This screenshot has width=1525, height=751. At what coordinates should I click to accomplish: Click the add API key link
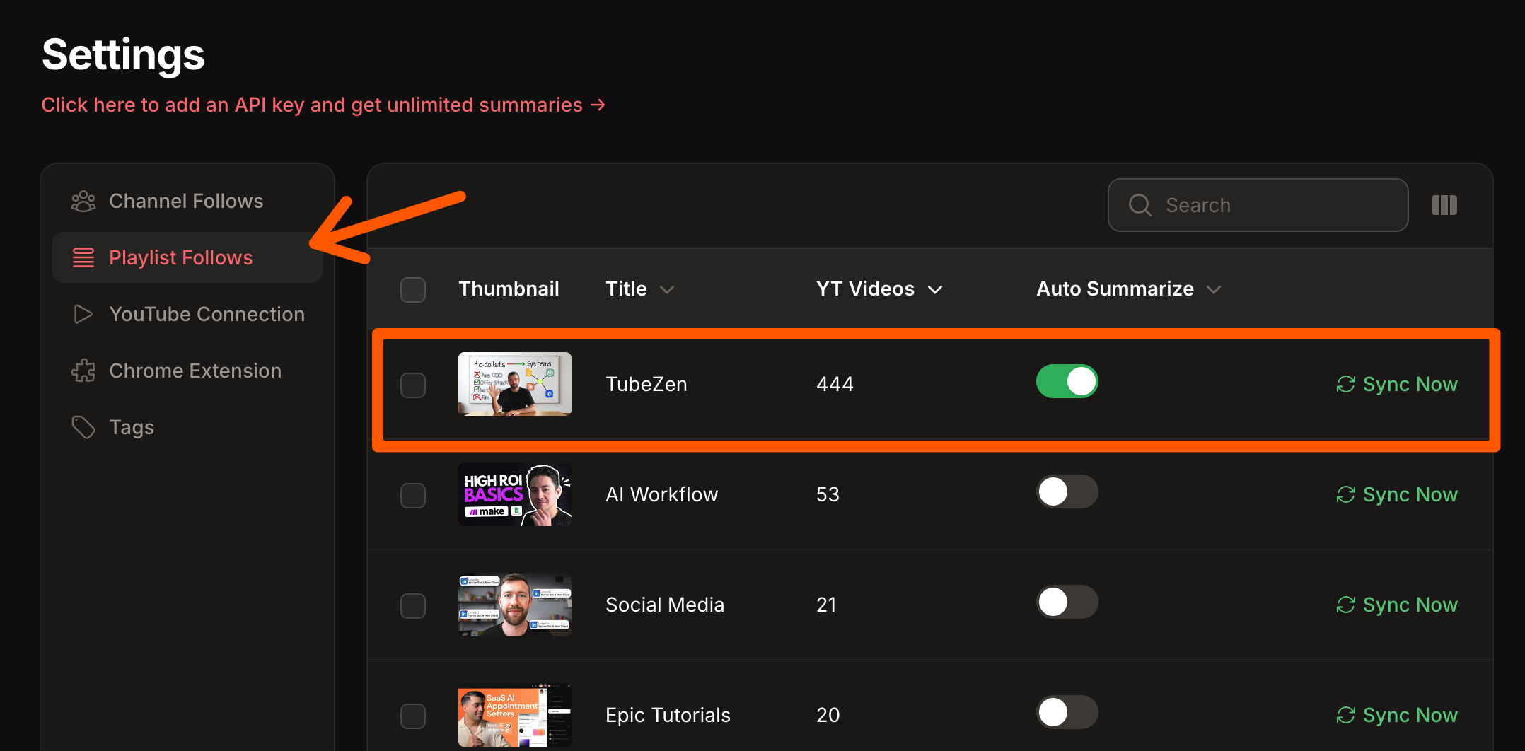pos(323,105)
